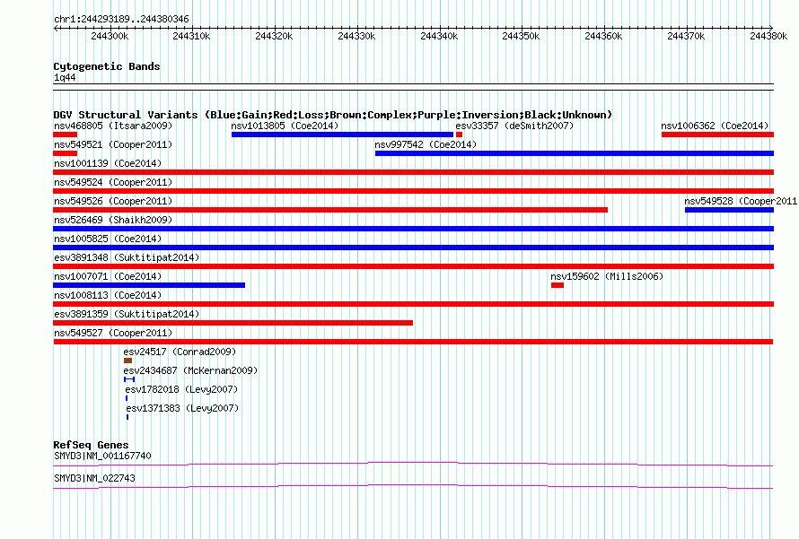Click the nsv549528 (Cooper2011 label
Viewport: 799px width, 539px height.
pyautogui.click(x=741, y=201)
